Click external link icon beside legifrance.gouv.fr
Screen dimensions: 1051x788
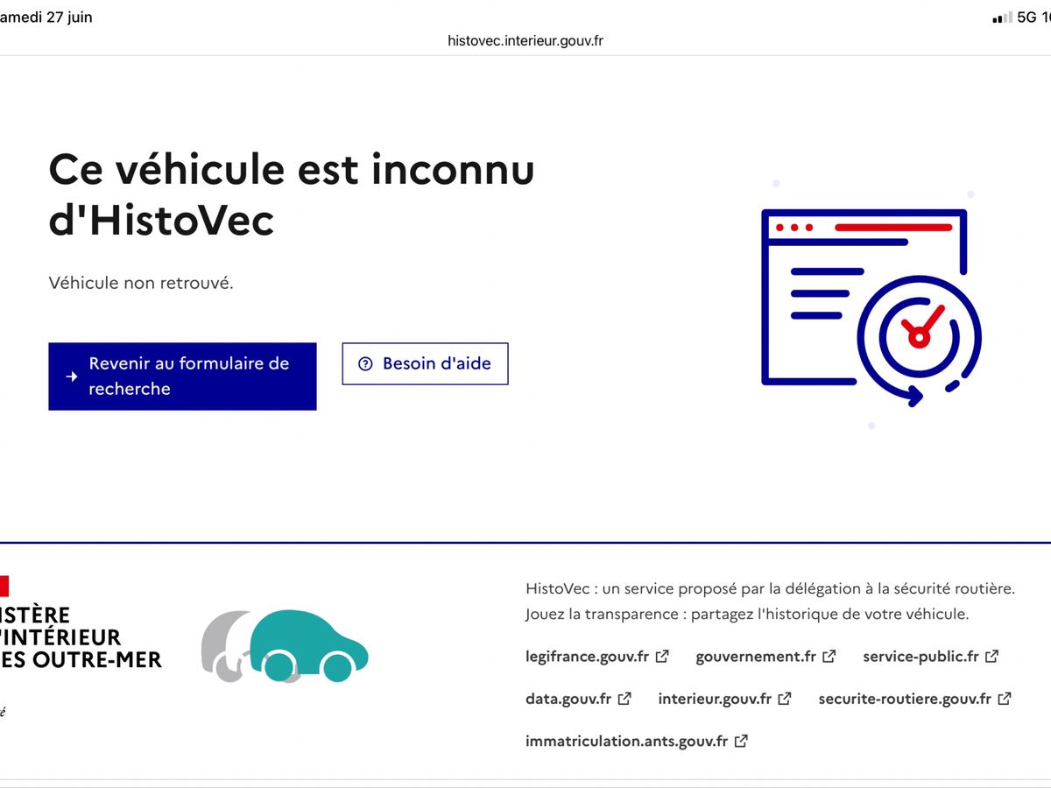point(662,656)
